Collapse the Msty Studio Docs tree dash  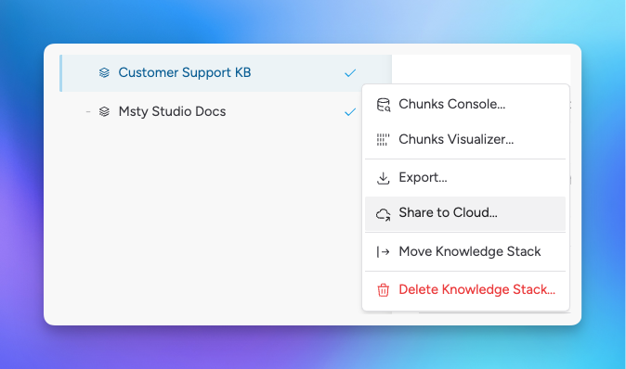(88, 111)
